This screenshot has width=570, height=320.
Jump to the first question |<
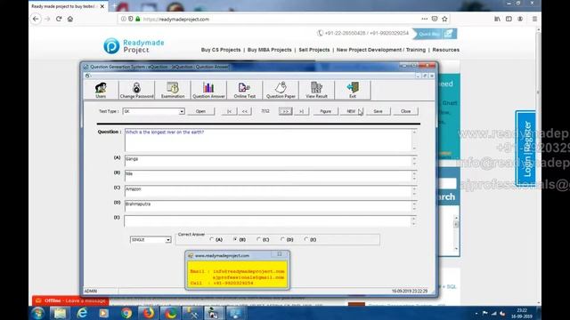[229, 111]
